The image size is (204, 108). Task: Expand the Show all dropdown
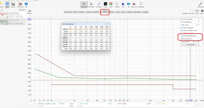coord(22,10)
